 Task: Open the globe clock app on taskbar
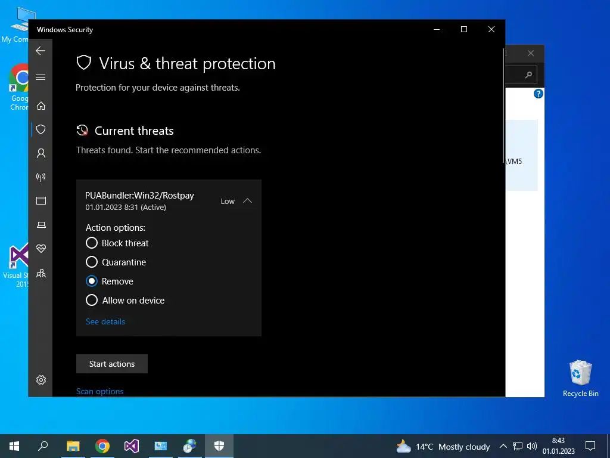click(x=190, y=446)
